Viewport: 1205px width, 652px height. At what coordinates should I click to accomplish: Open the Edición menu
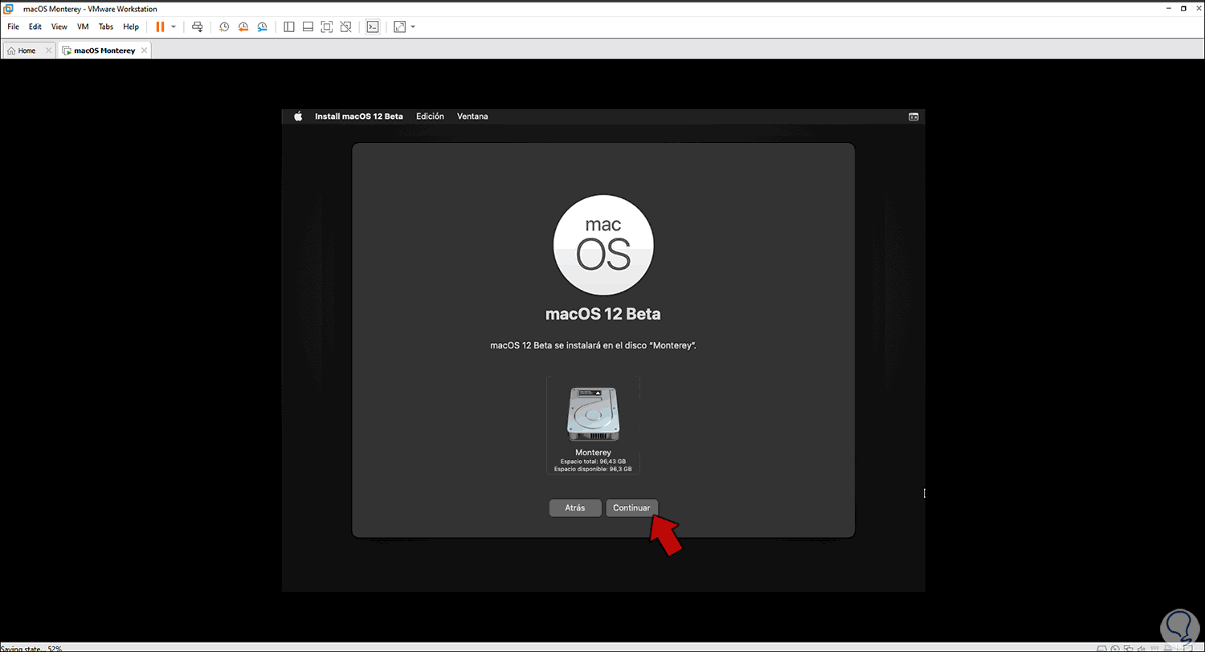click(430, 116)
